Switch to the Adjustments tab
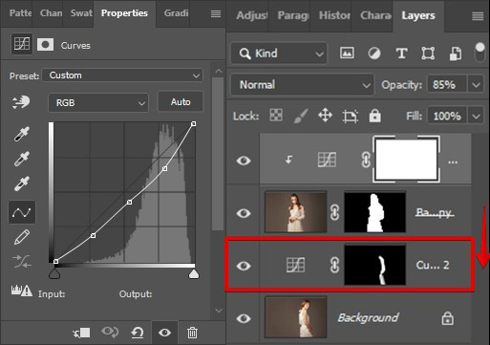Screen dimensions: 490x345 (252, 15)
